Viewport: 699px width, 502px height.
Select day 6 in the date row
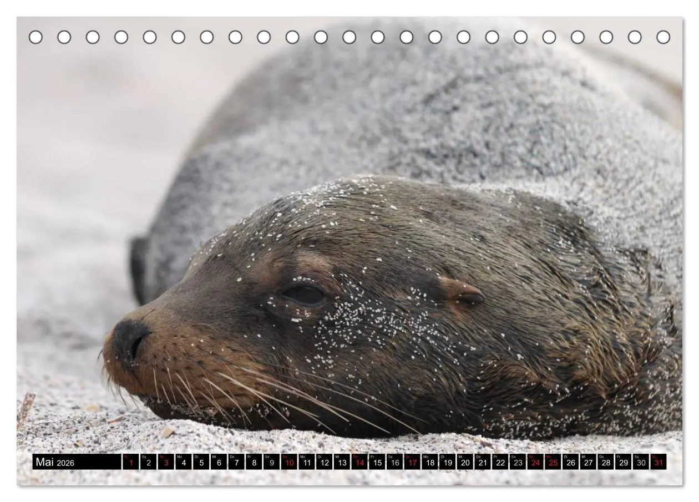pyautogui.click(x=219, y=462)
